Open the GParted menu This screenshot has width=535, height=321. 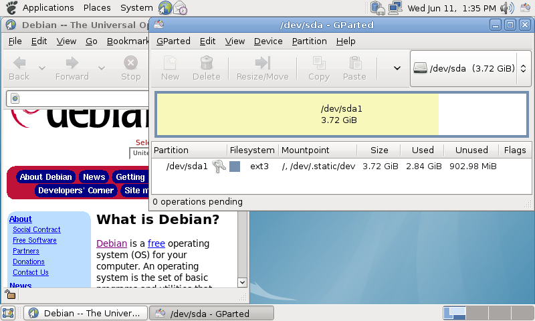pyautogui.click(x=173, y=41)
